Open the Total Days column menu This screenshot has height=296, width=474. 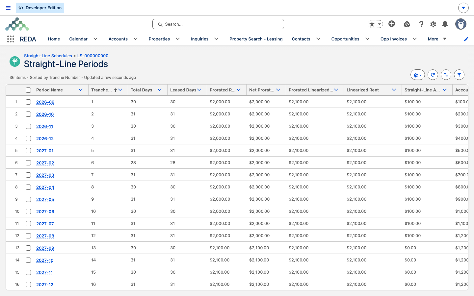pos(160,90)
